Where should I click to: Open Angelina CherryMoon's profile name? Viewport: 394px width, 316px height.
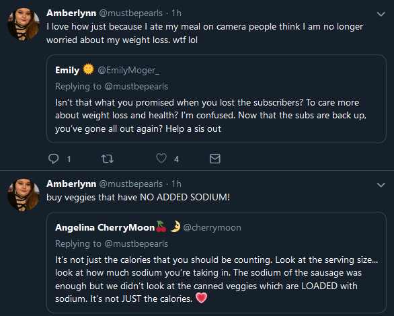click(105, 227)
